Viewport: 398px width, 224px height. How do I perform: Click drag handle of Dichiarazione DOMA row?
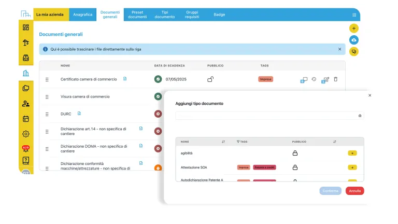tap(47, 149)
